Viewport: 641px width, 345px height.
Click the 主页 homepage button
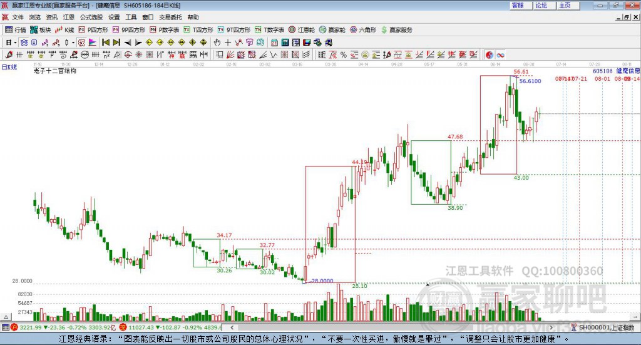coord(567,5)
